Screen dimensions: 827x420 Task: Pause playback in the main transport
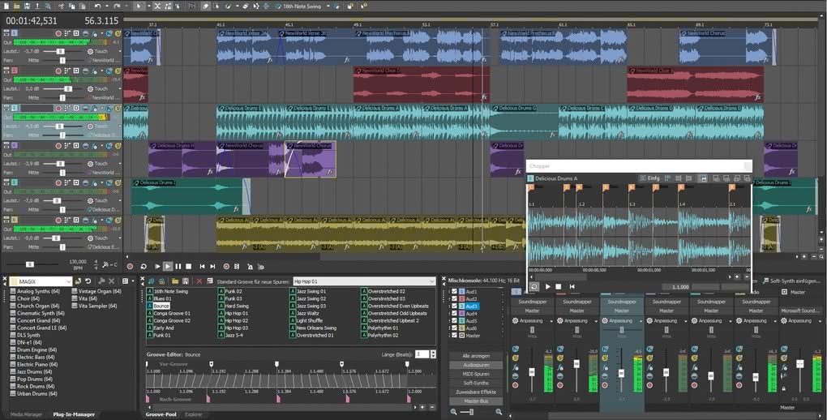[178, 267]
